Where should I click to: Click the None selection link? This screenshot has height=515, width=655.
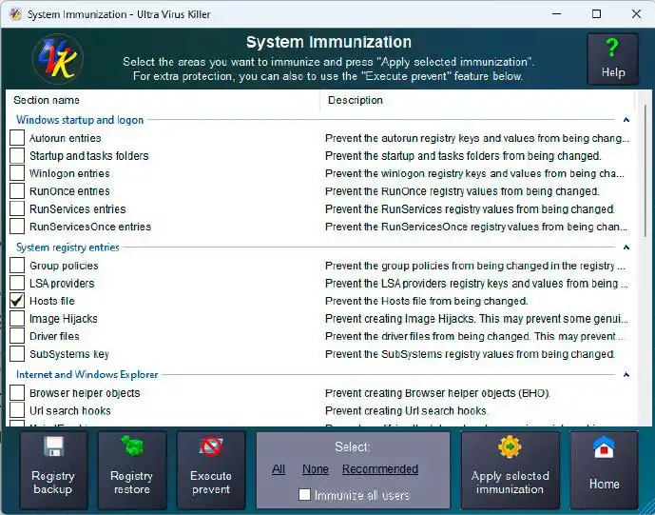pos(316,469)
